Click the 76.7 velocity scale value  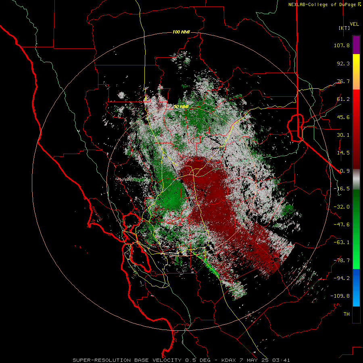coord(343,81)
